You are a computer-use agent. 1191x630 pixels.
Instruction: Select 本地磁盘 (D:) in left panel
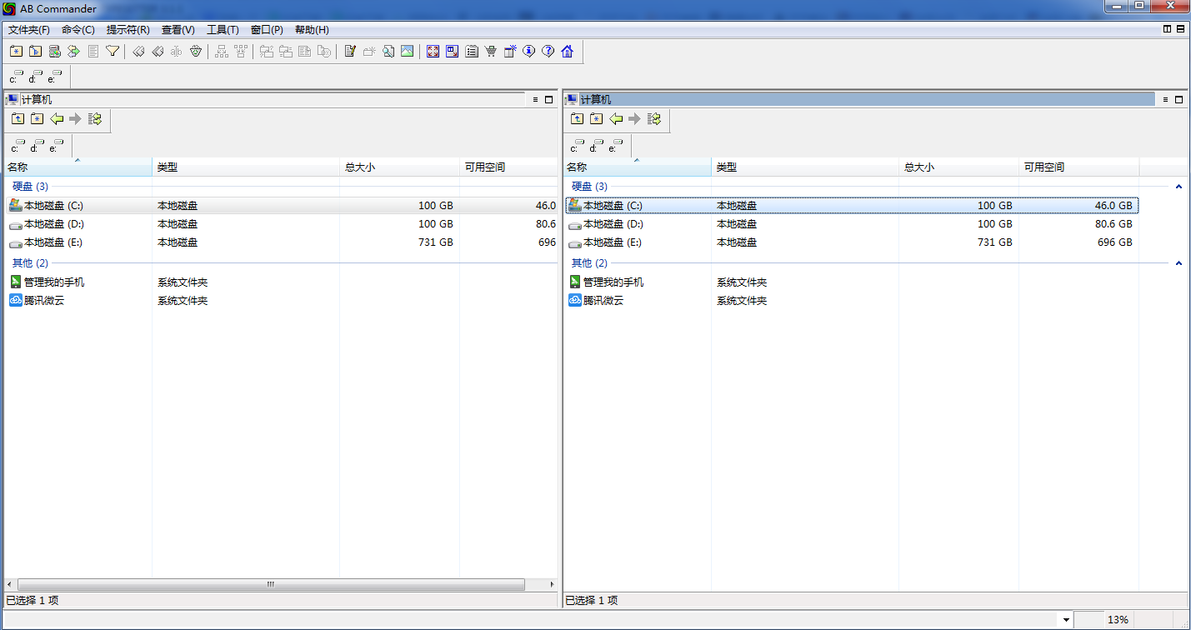pyautogui.click(x=282, y=224)
